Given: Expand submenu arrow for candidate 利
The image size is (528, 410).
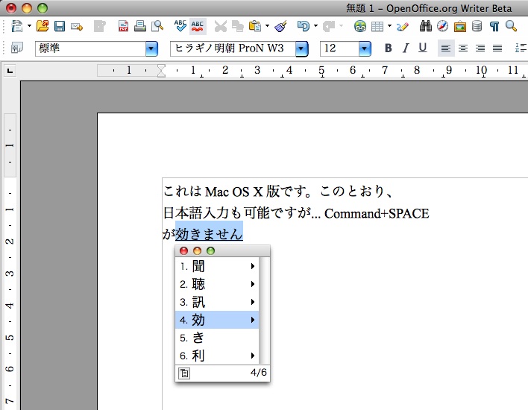Looking at the screenshot, I should (253, 356).
